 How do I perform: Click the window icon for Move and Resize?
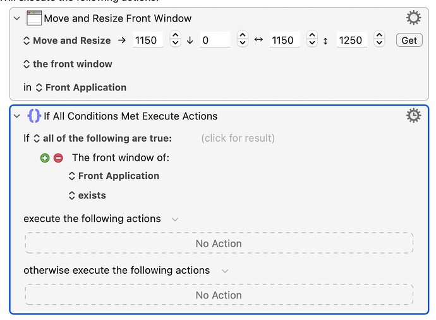pyautogui.click(x=34, y=18)
